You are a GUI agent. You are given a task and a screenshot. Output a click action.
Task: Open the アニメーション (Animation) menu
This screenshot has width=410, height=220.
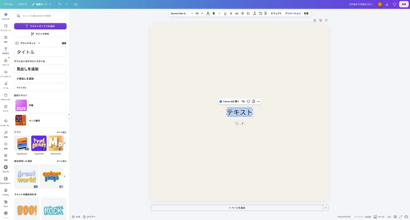[x=293, y=13]
